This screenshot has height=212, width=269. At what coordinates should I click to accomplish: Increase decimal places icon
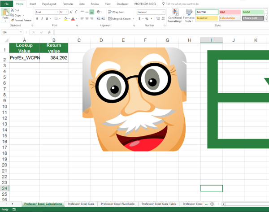coord(158,18)
